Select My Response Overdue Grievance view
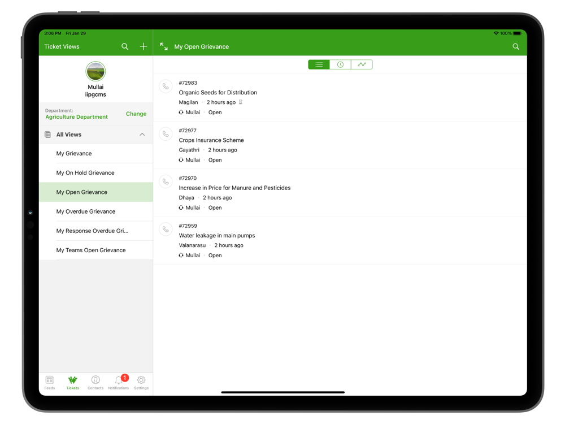This screenshot has width=565, height=424. [96, 231]
